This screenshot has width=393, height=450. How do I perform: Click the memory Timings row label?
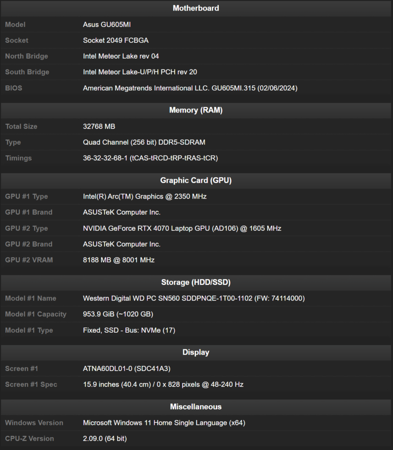pyautogui.click(x=18, y=158)
